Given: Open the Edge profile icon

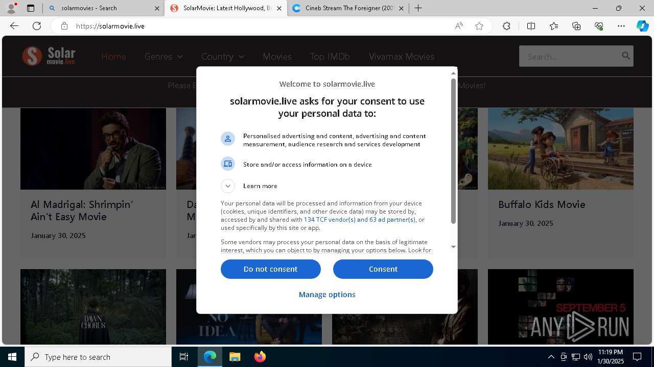Looking at the screenshot, I should (11, 8).
